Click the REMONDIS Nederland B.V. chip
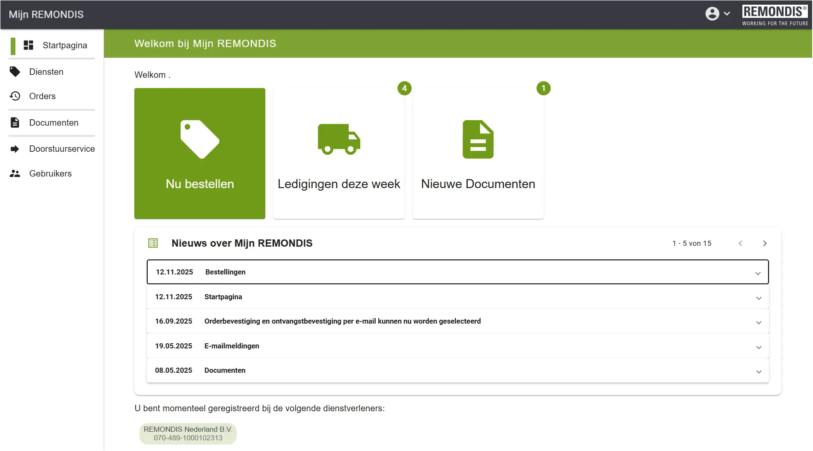The height and width of the screenshot is (451, 813). [x=188, y=433]
